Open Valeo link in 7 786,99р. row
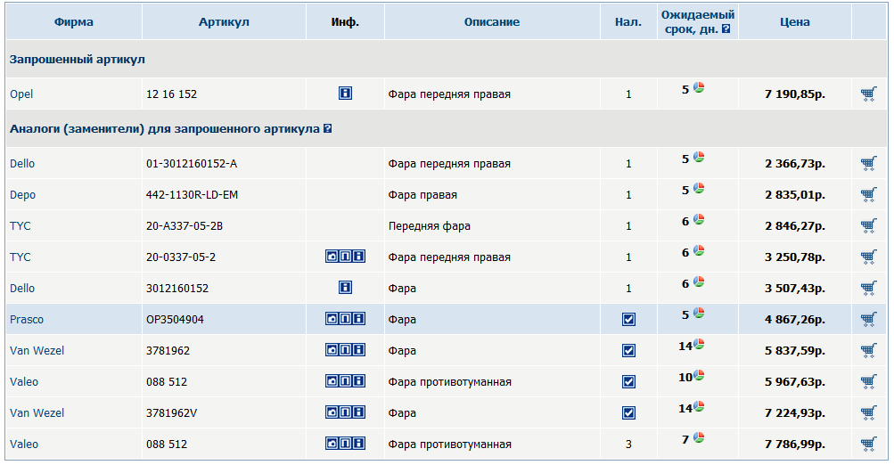 (x=24, y=444)
